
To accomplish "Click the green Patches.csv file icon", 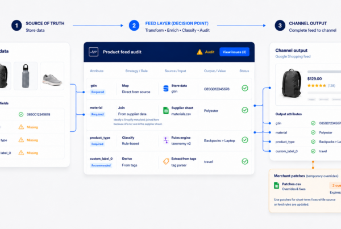I will click(x=276, y=186).
